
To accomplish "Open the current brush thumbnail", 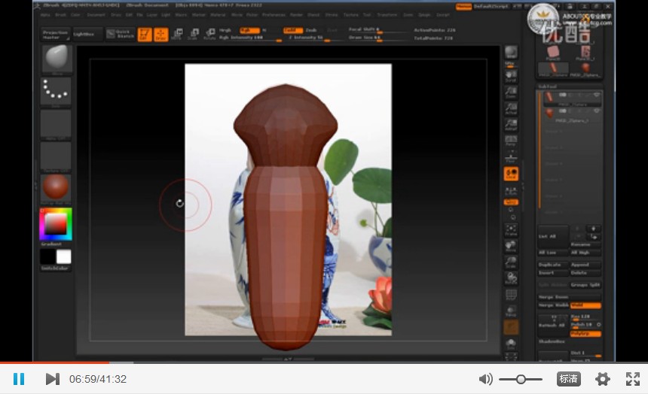I will tap(57, 60).
